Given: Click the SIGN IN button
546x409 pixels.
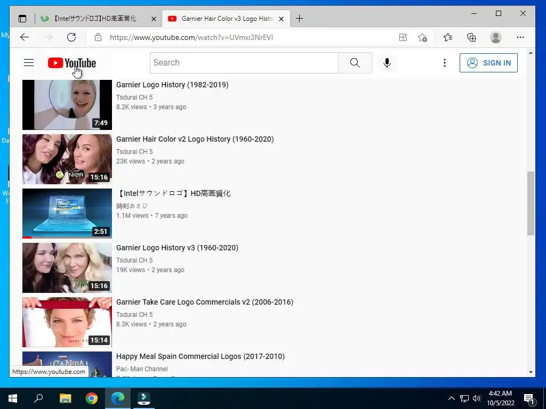Looking at the screenshot, I should pyautogui.click(x=488, y=63).
